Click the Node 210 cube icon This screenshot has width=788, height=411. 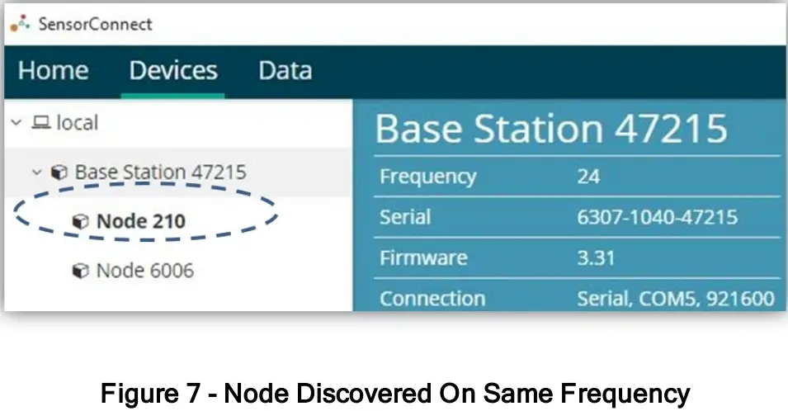[80, 221]
